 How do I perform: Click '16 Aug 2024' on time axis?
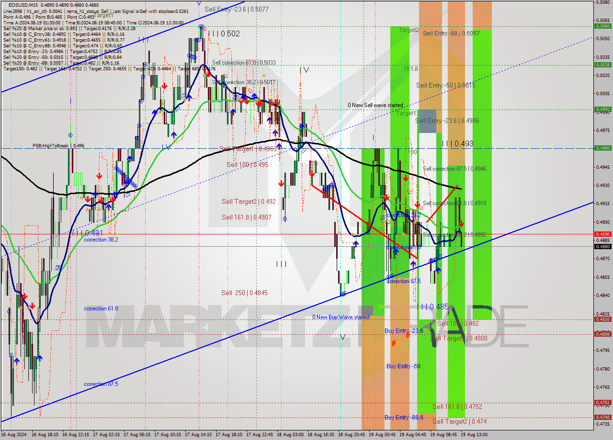(x=13, y=435)
